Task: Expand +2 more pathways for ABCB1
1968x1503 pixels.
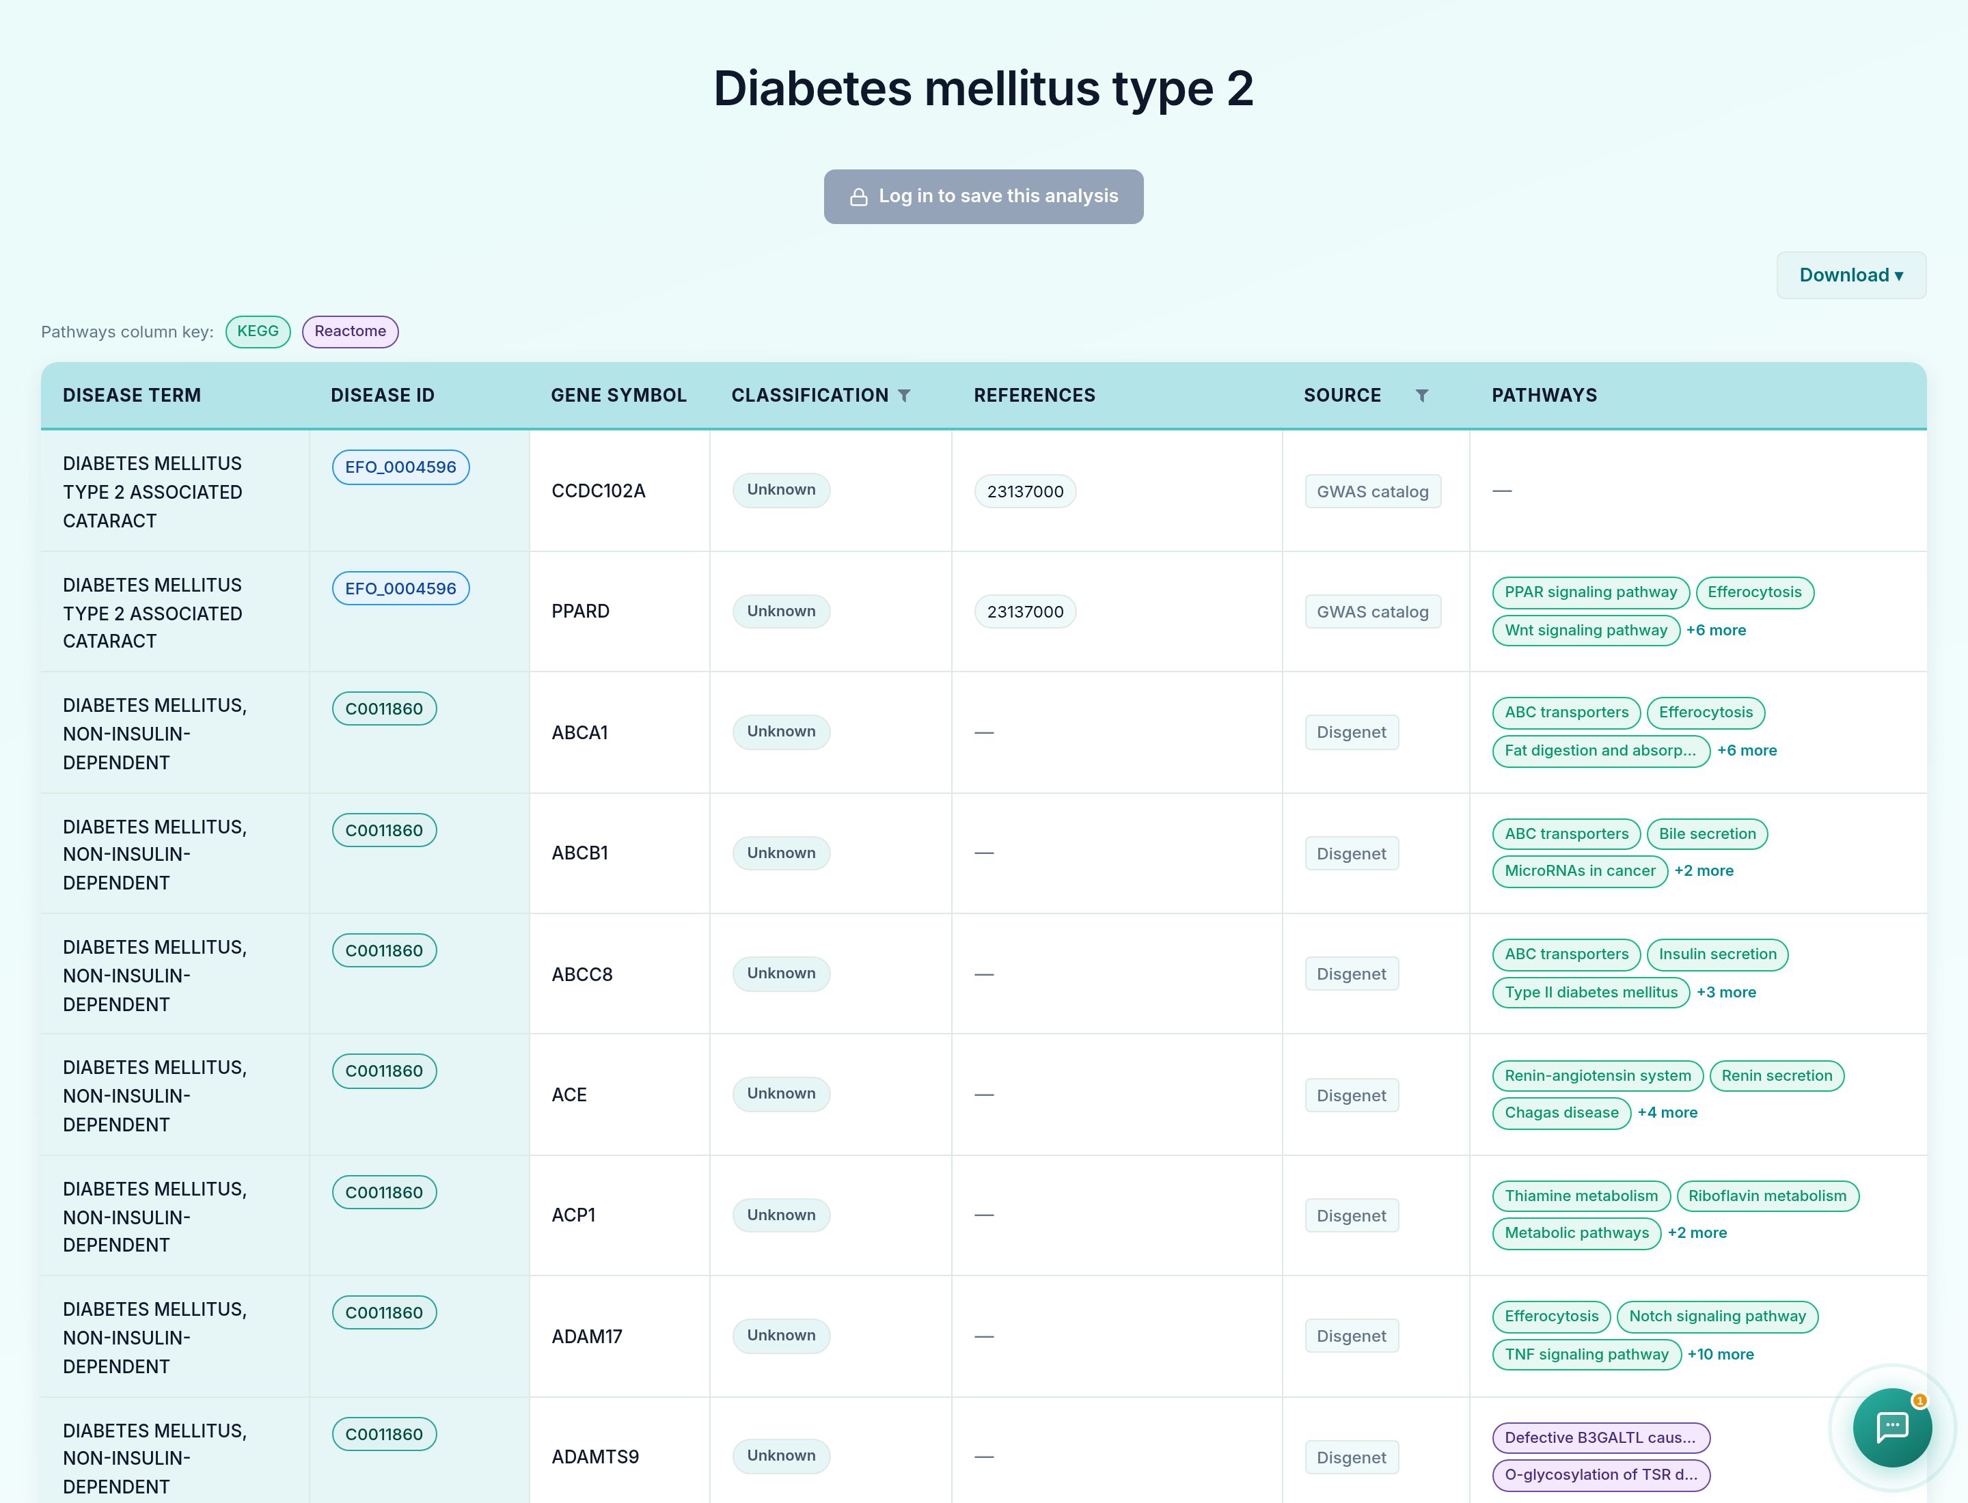Action: pos(1704,870)
